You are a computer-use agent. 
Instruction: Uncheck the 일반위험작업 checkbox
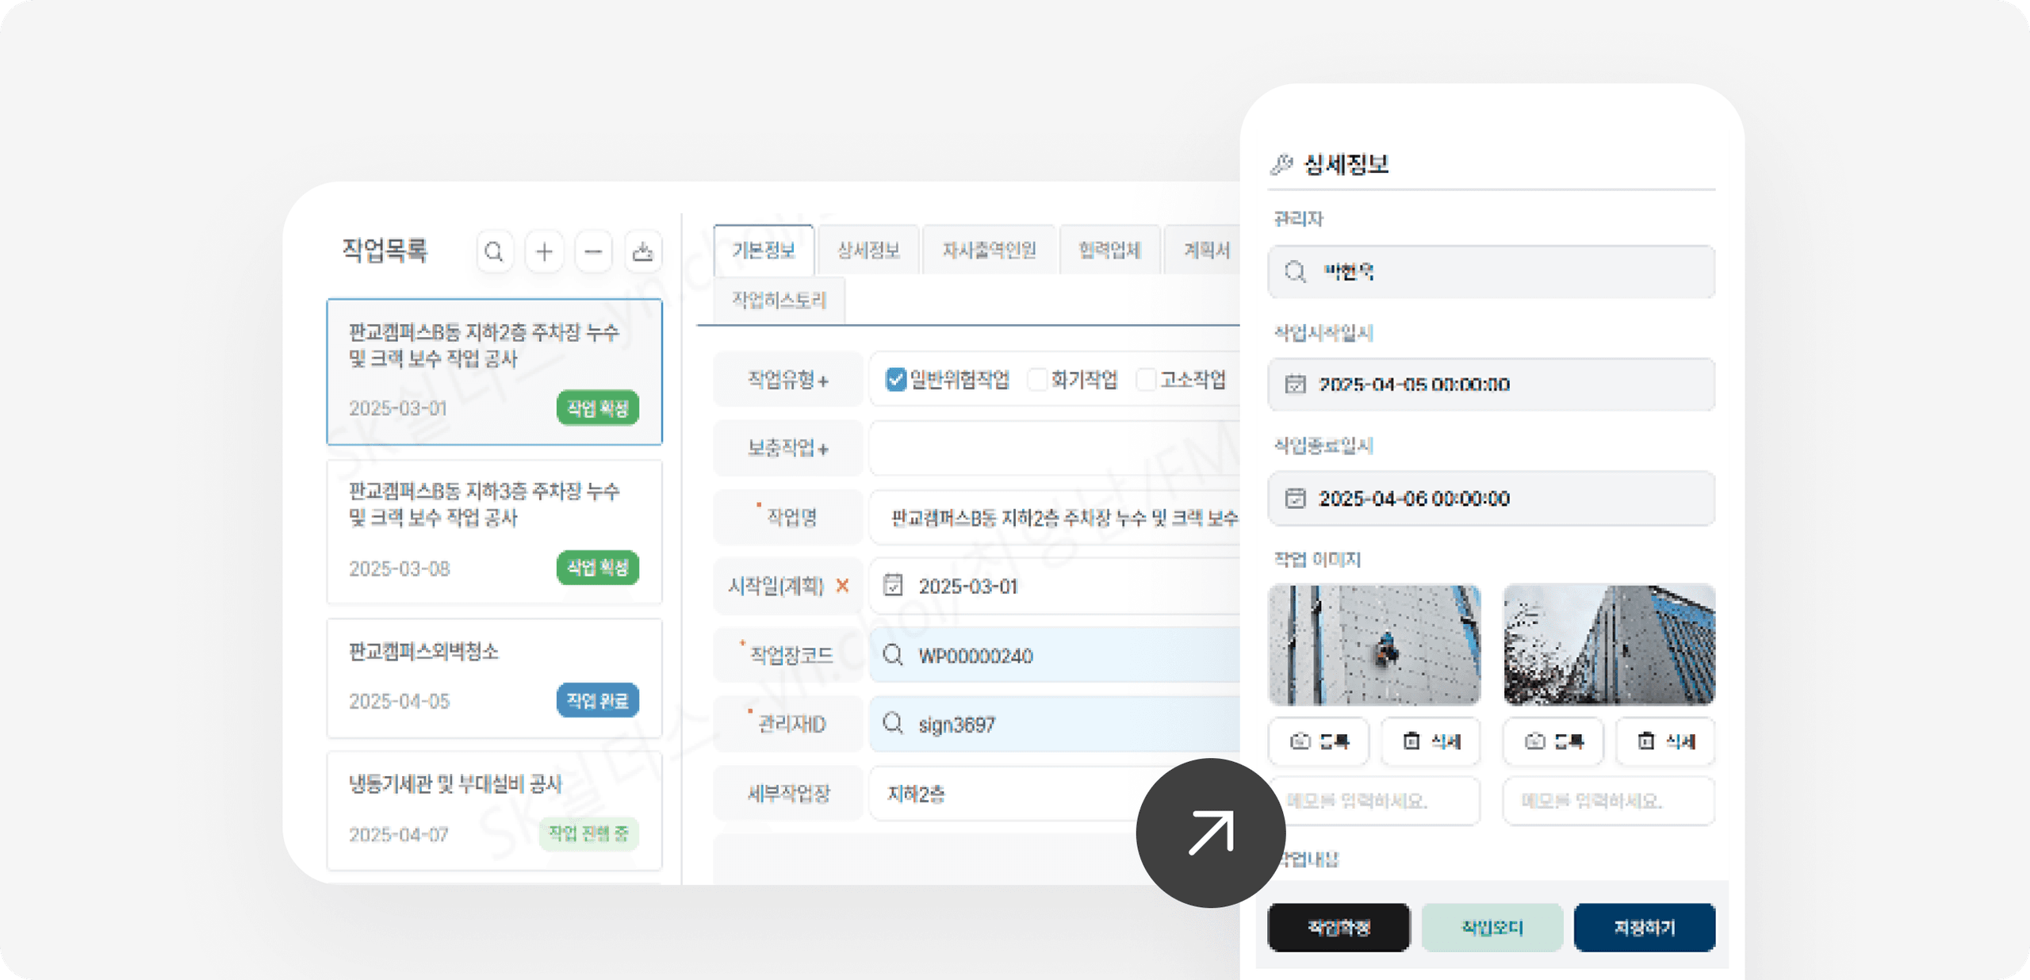(896, 379)
